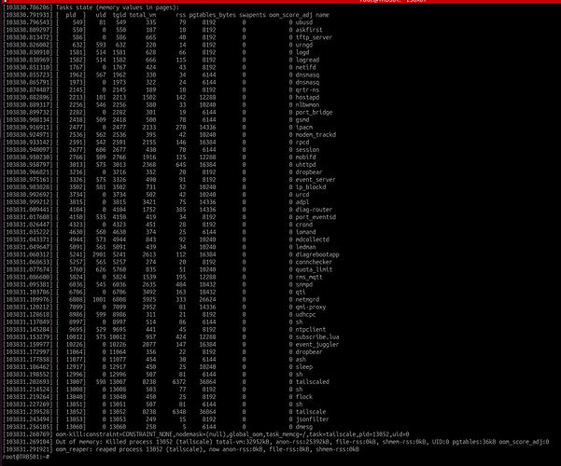Click 'dropbear' in the pid 3216 row
This screenshot has height=466, width=561.
309,172
